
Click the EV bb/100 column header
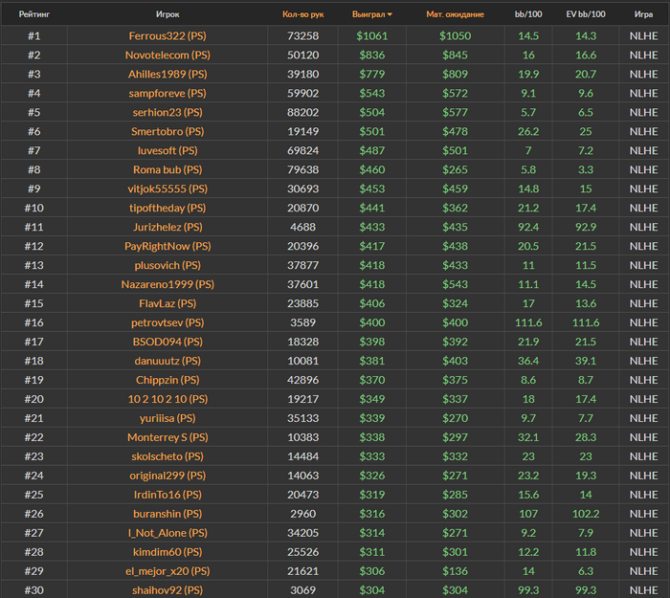point(586,14)
